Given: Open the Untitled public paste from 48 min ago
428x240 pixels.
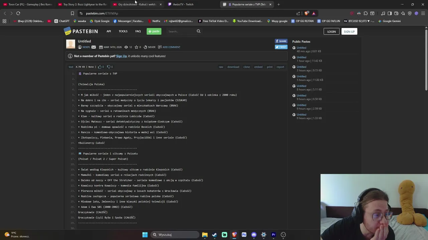Looking at the screenshot, I should coord(301,48).
